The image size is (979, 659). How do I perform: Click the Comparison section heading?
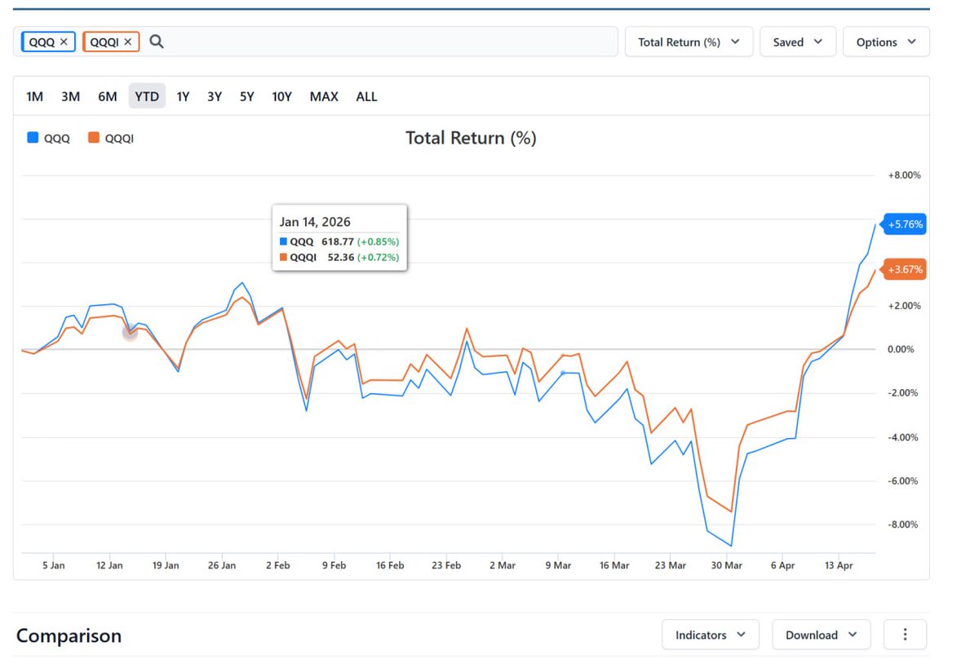click(x=69, y=635)
